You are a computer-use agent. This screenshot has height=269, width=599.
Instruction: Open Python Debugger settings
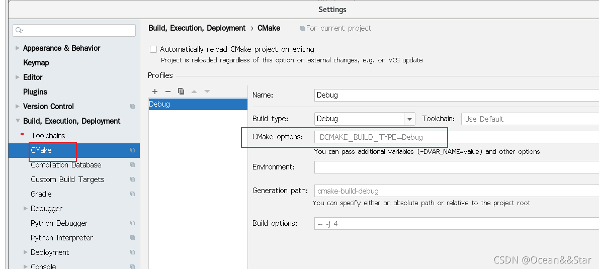[59, 223]
